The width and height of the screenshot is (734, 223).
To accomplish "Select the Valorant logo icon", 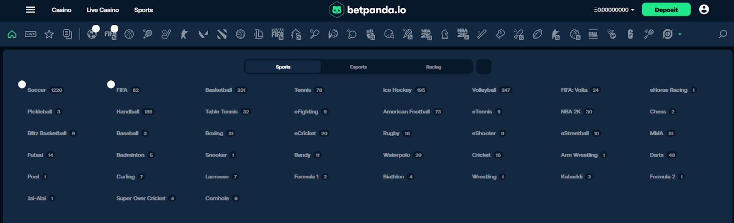I will pyautogui.click(x=203, y=34).
